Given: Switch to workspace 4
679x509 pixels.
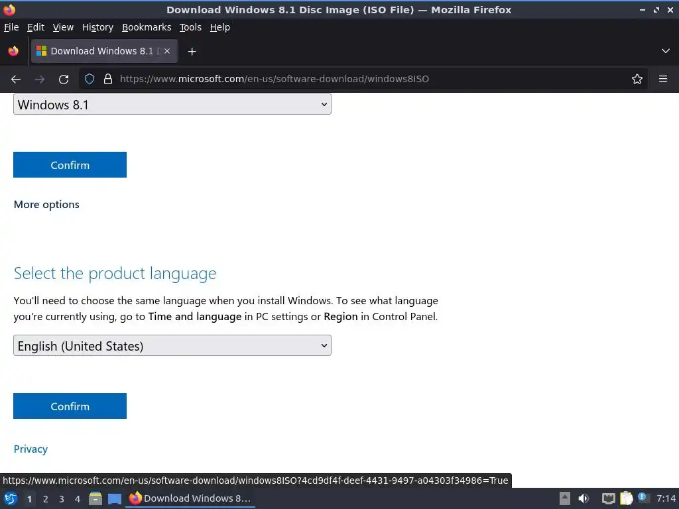Looking at the screenshot, I should pyautogui.click(x=78, y=499).
